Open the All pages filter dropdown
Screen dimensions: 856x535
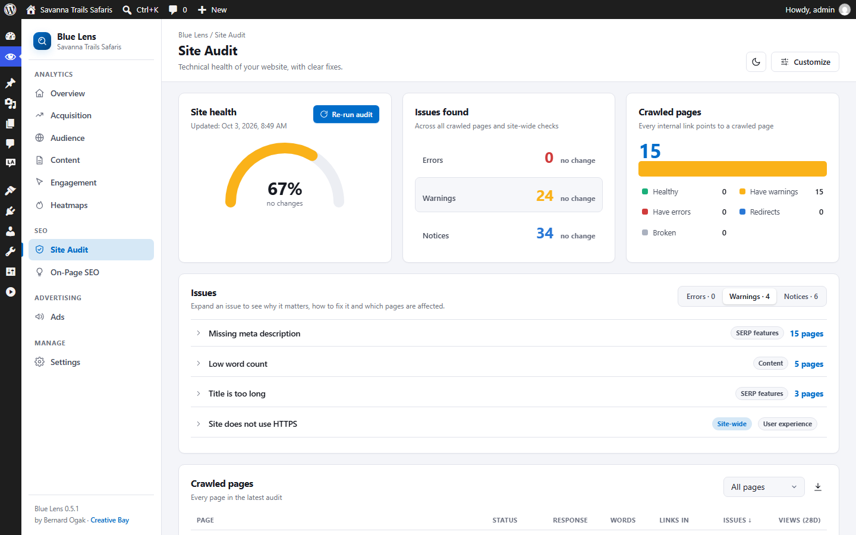coord(764,487)
